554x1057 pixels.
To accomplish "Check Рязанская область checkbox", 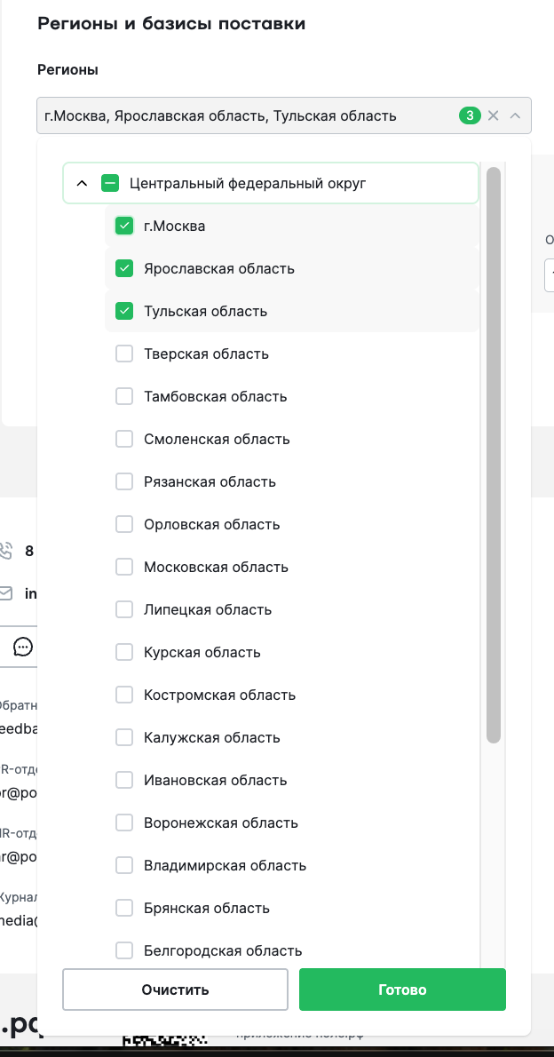I will point(124,481).
